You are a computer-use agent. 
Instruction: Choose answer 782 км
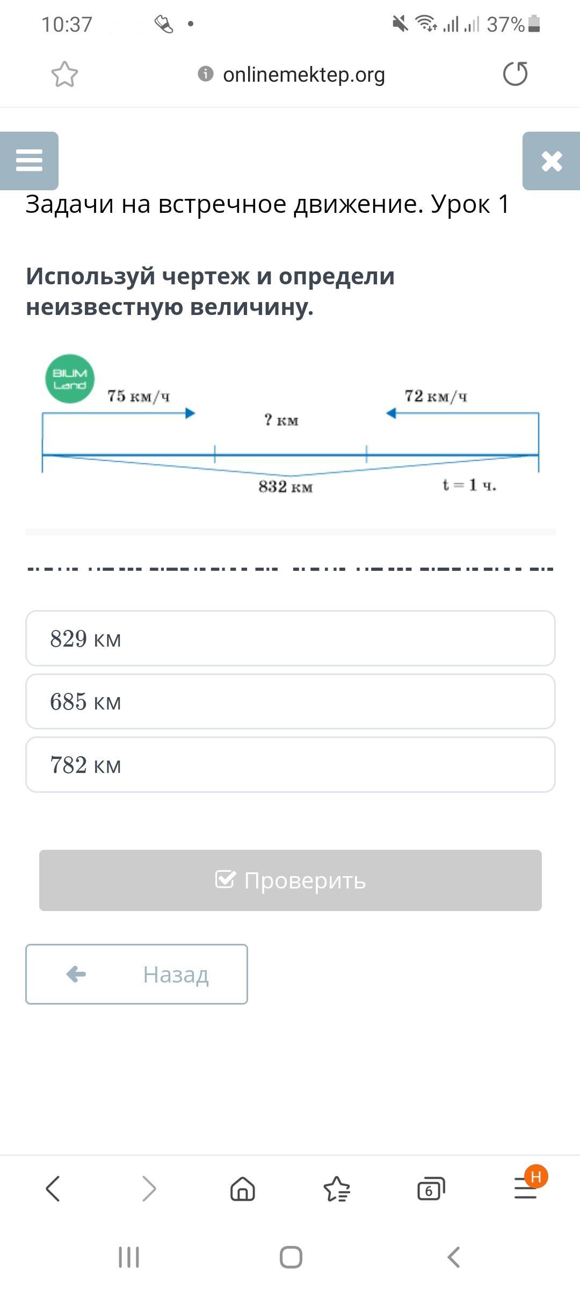[290, 764]
